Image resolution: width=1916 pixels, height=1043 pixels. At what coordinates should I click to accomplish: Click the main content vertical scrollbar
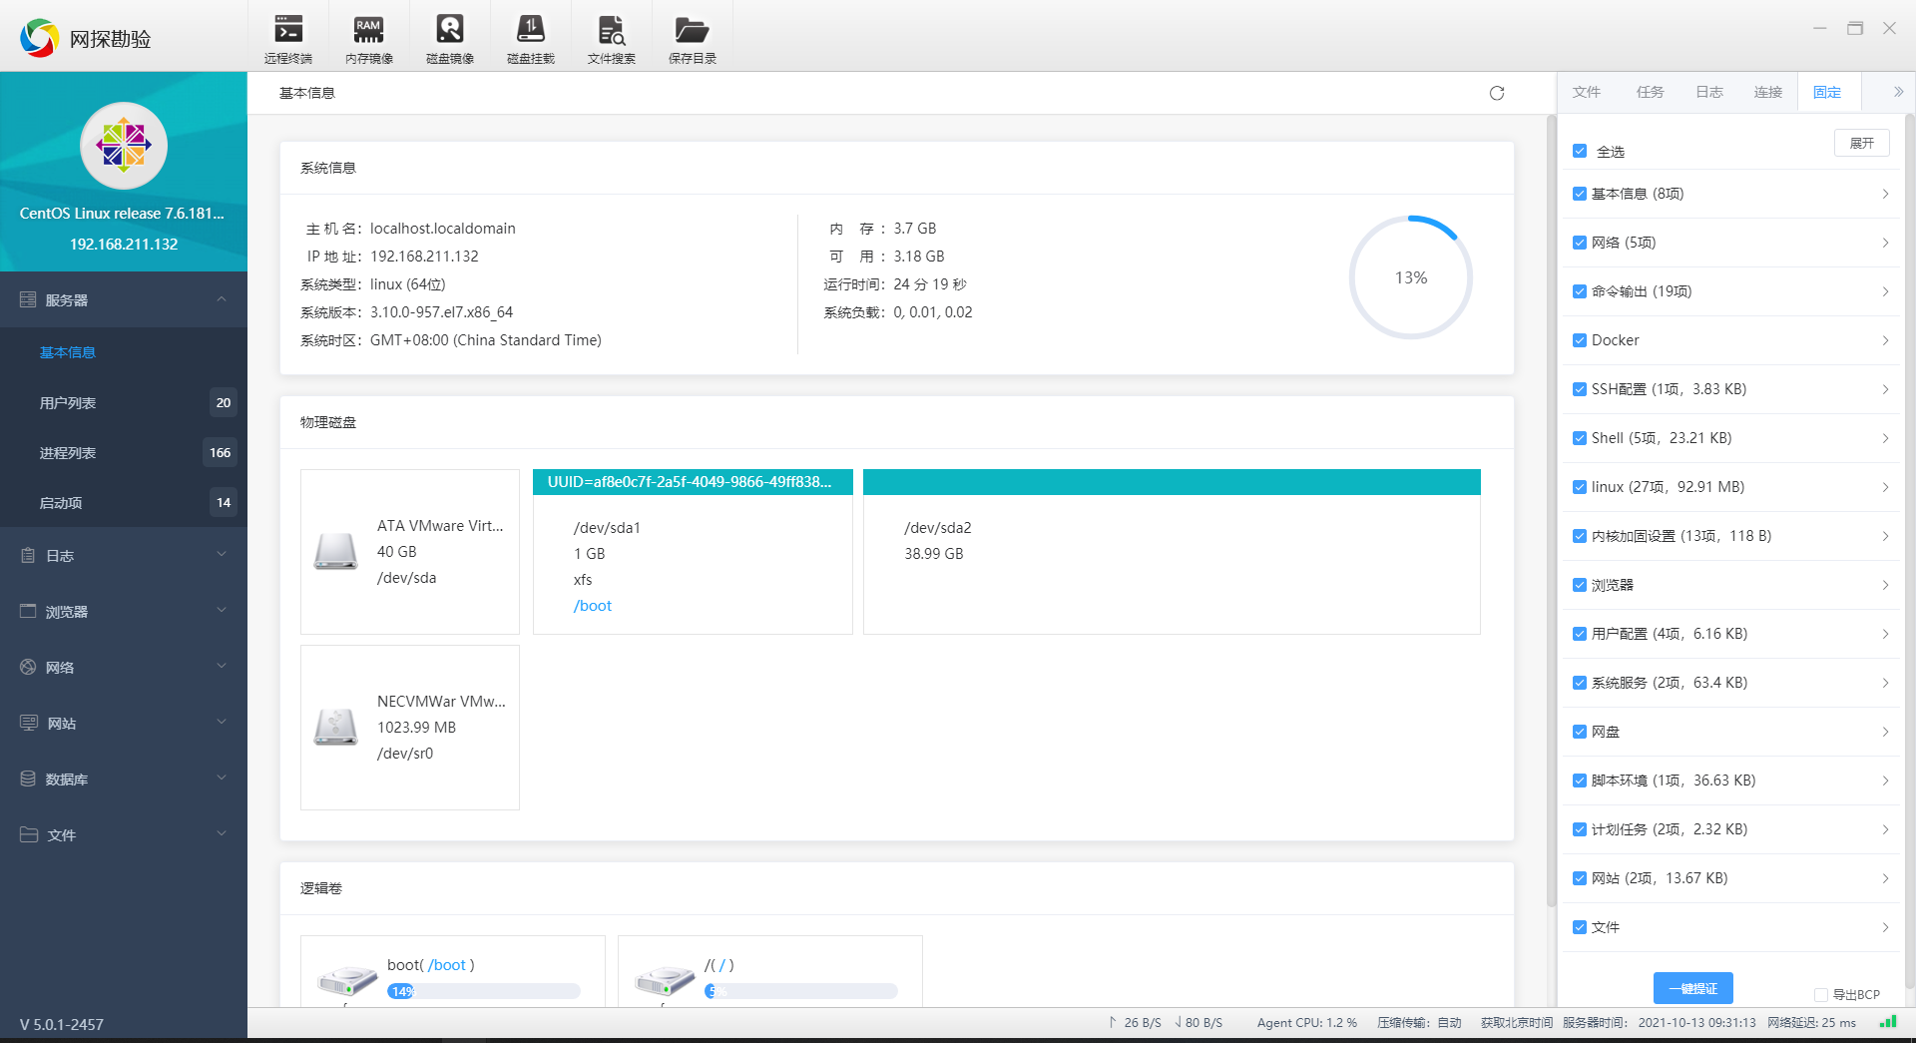coord(1551,511)
